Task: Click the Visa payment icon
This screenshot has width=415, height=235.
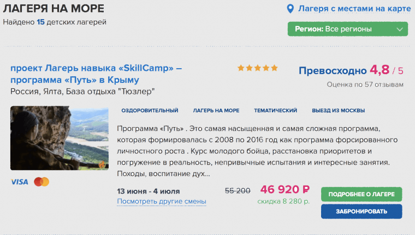Action: [19, 182]
